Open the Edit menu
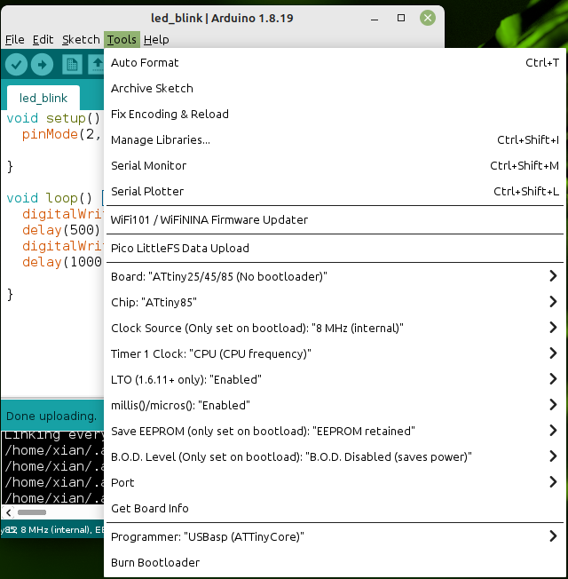 (43, 39)
